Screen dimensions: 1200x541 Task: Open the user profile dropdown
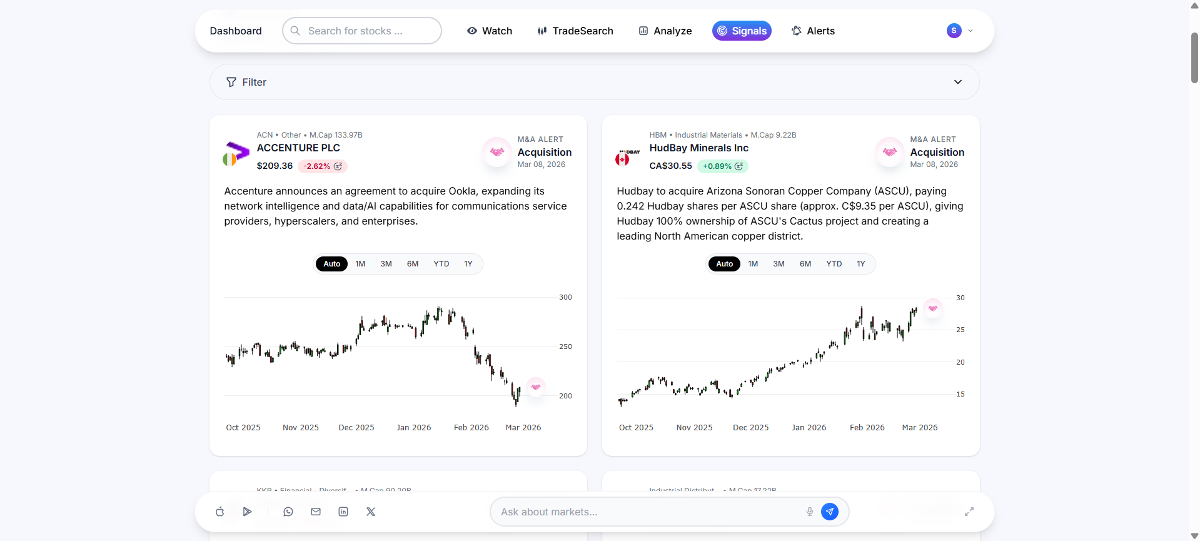point(960,31)
